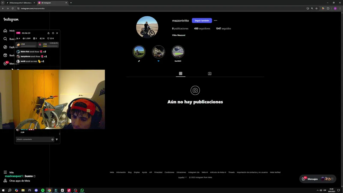Click the Privacidad footer link

point(158,172)
